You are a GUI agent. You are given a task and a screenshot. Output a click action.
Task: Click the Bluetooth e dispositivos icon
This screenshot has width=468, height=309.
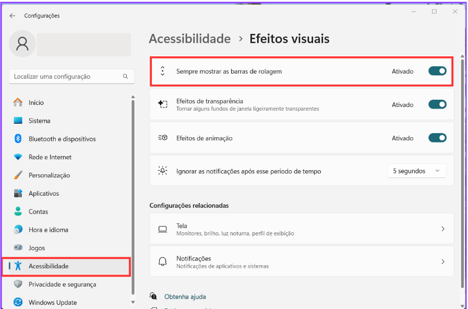(18, 139)
